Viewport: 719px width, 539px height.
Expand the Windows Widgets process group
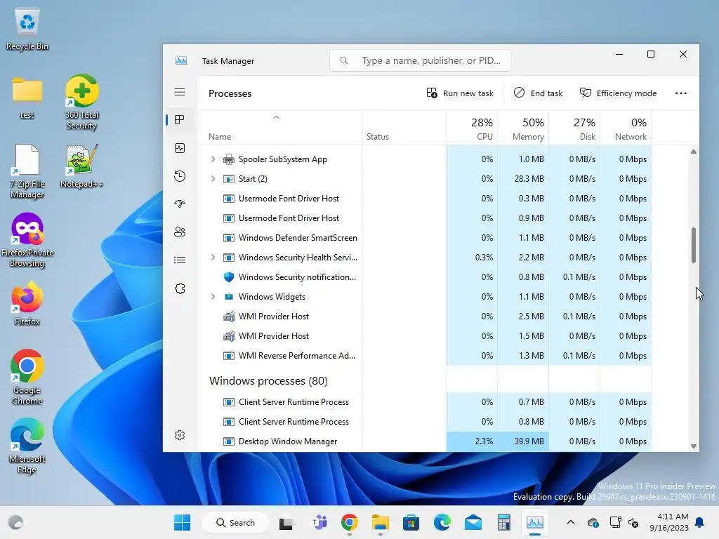213,297
